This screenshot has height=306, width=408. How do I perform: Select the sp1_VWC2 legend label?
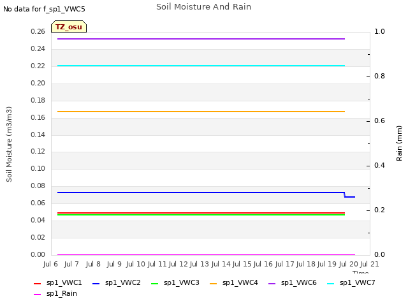(x=123, y=283)
